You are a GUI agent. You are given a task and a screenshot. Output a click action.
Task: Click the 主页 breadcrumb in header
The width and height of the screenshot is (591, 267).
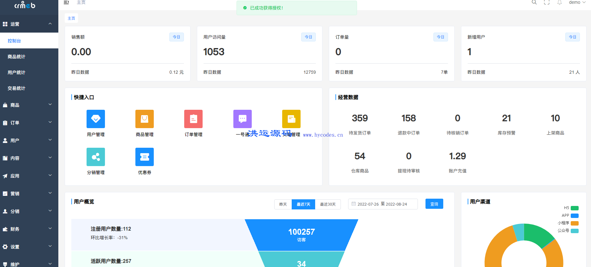81,2
